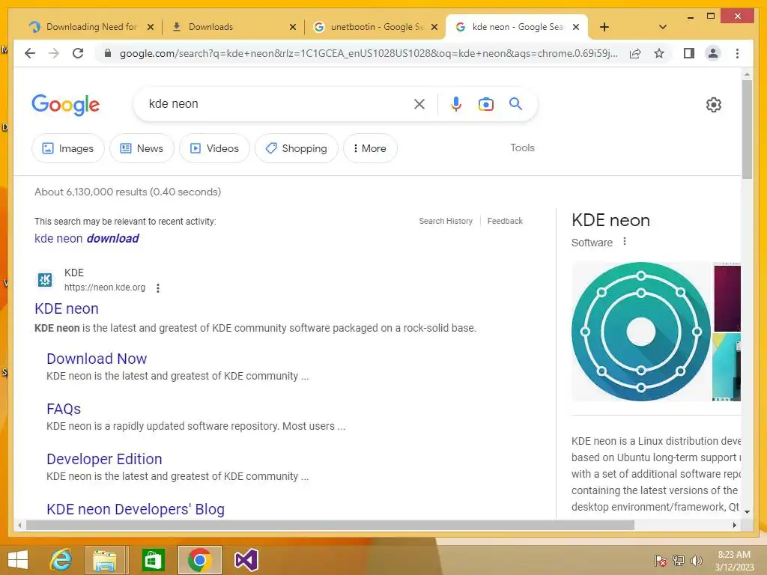Click the KDE neon logo thumbnail
The image size is (767, 575).
[641, 332]
